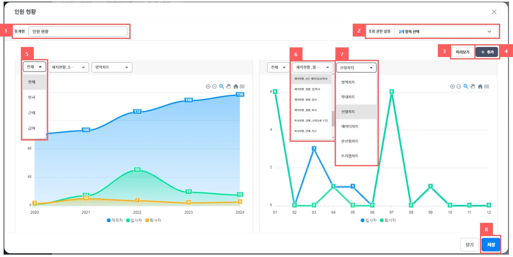Reset zoom with home icon on right chart
The height and width of the screenshot is (257, 513).
(480, 86)
